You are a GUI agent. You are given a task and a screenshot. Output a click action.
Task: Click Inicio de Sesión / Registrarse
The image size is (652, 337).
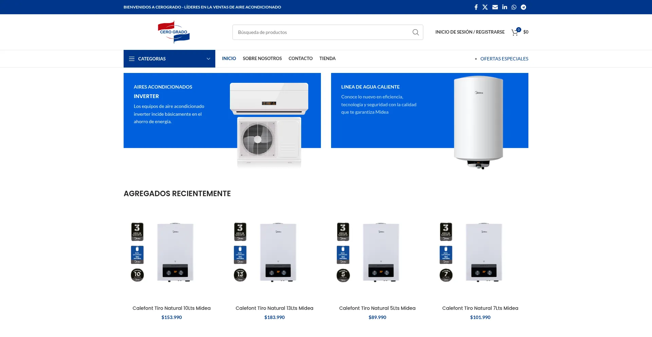coord(470,32)
